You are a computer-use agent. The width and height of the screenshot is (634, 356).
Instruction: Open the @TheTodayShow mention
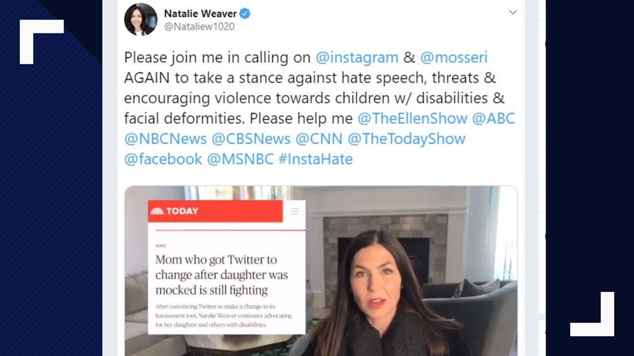(407, 139)
